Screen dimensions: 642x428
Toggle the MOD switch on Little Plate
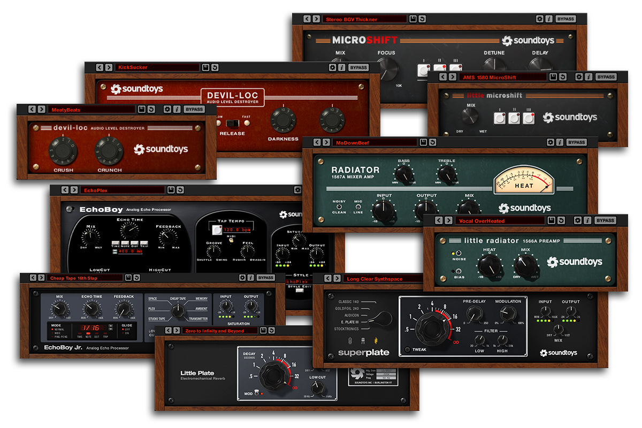pyautogui.click(x=257, y=394)
